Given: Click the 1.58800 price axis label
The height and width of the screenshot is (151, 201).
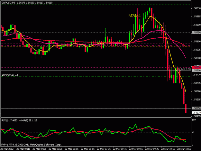Looking at the screenshot, I should [x=196, y=25].
